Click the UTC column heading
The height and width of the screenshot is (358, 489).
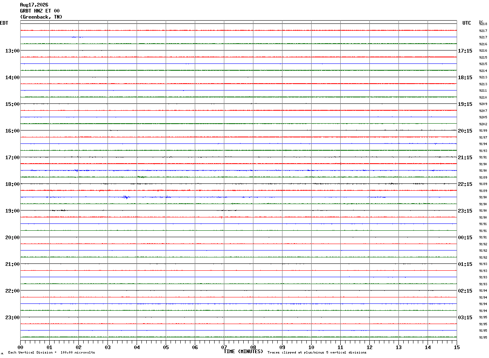click(467, 23)
